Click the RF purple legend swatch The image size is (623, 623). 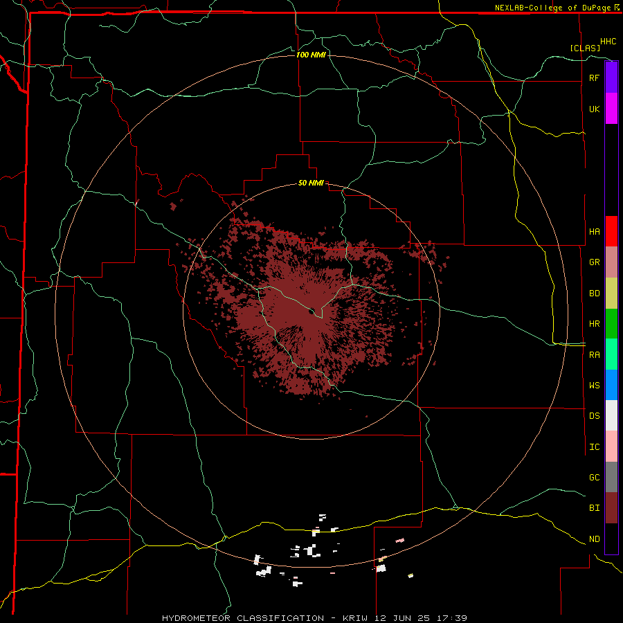coord(611,78)
